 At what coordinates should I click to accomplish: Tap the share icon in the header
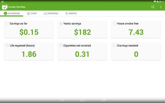pyautogui.click(x=153, y=7)
